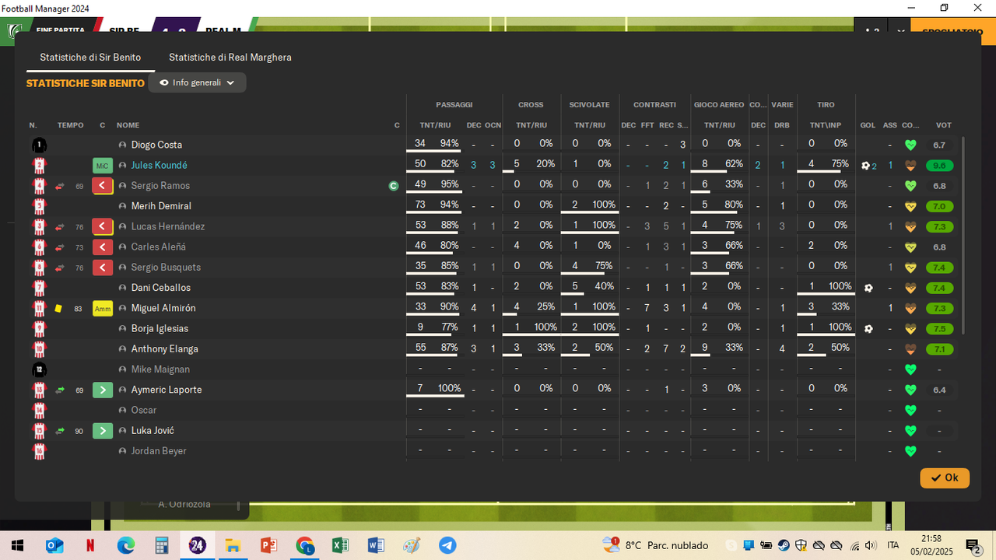996x560 pixels.
Task: Click Aymeric Laporte's 6.4 match rating
Action: 939,390
